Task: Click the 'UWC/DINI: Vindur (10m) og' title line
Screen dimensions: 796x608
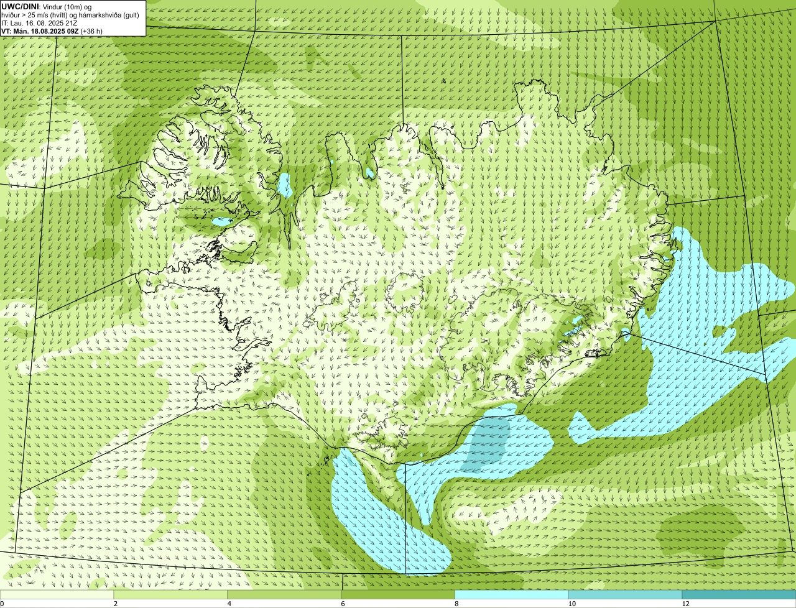Action: (47, 6)
